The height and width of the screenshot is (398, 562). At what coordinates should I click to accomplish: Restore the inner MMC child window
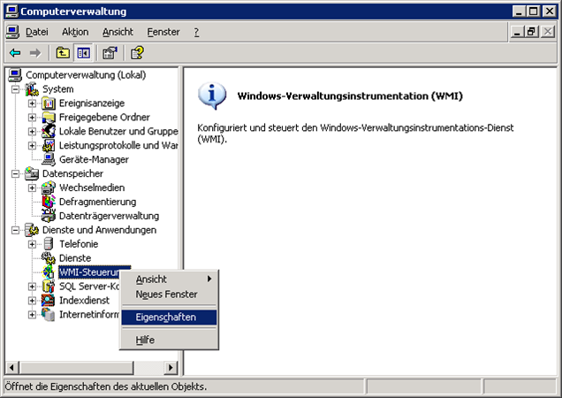(x=532, y=32)
